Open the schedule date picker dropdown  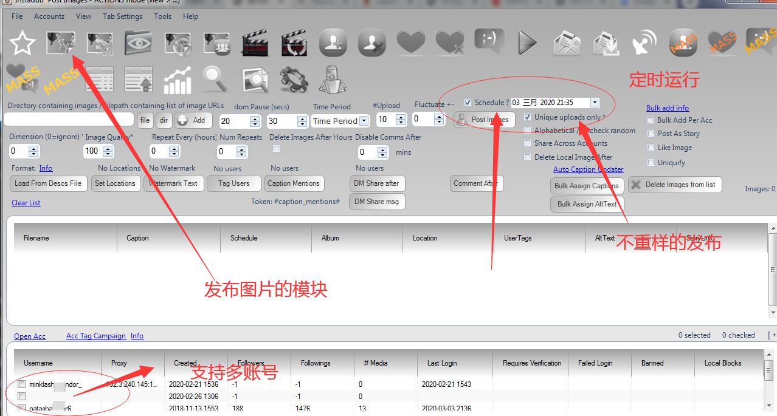coord(595,102)
